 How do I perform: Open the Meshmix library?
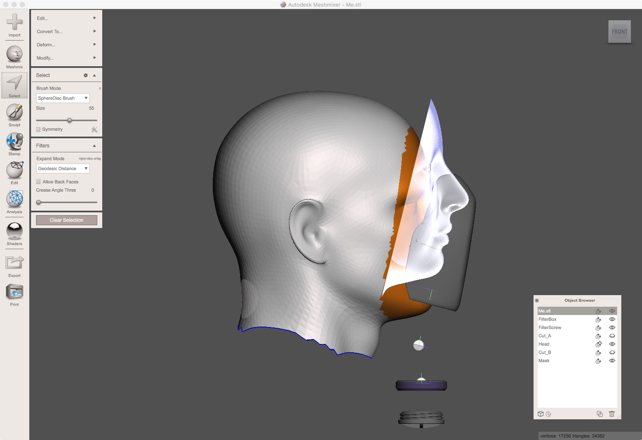14,57
